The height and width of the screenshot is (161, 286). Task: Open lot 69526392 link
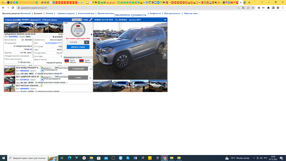(x=25, y=71)
